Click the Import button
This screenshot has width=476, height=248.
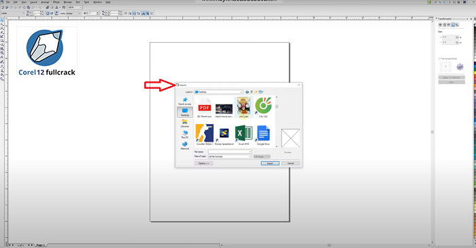pyautogui.click(x=270, y=163)
